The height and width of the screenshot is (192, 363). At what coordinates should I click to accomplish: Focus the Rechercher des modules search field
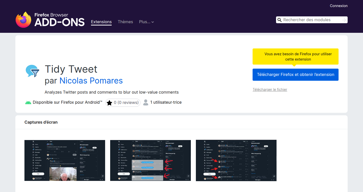[x=312, y=20]
